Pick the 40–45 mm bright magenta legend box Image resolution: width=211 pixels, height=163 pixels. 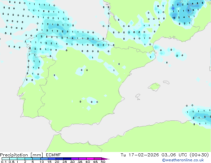[x=90, y=159]
